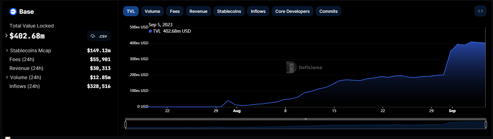Expand the Total Value Locked breakdown
Image resolution: width=493 pixels, height=139 pixels.
(x=6, y=36)
